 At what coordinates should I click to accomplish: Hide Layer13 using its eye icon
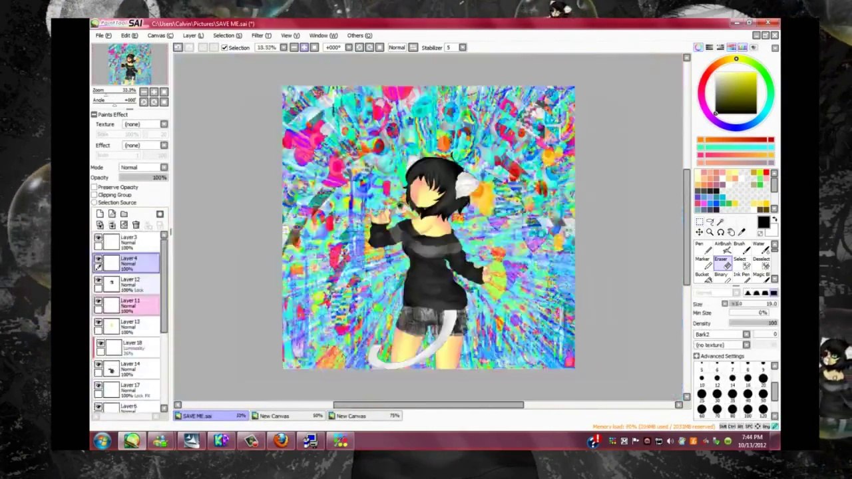click(x=99, y=323)
